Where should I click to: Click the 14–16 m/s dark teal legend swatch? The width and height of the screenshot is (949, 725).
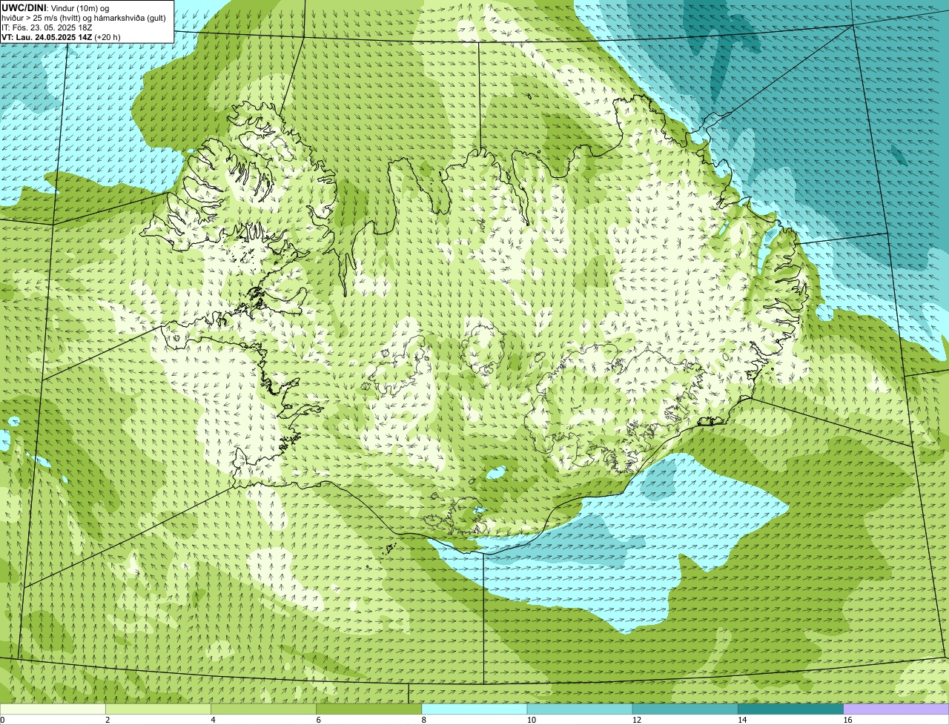point(791,709)
